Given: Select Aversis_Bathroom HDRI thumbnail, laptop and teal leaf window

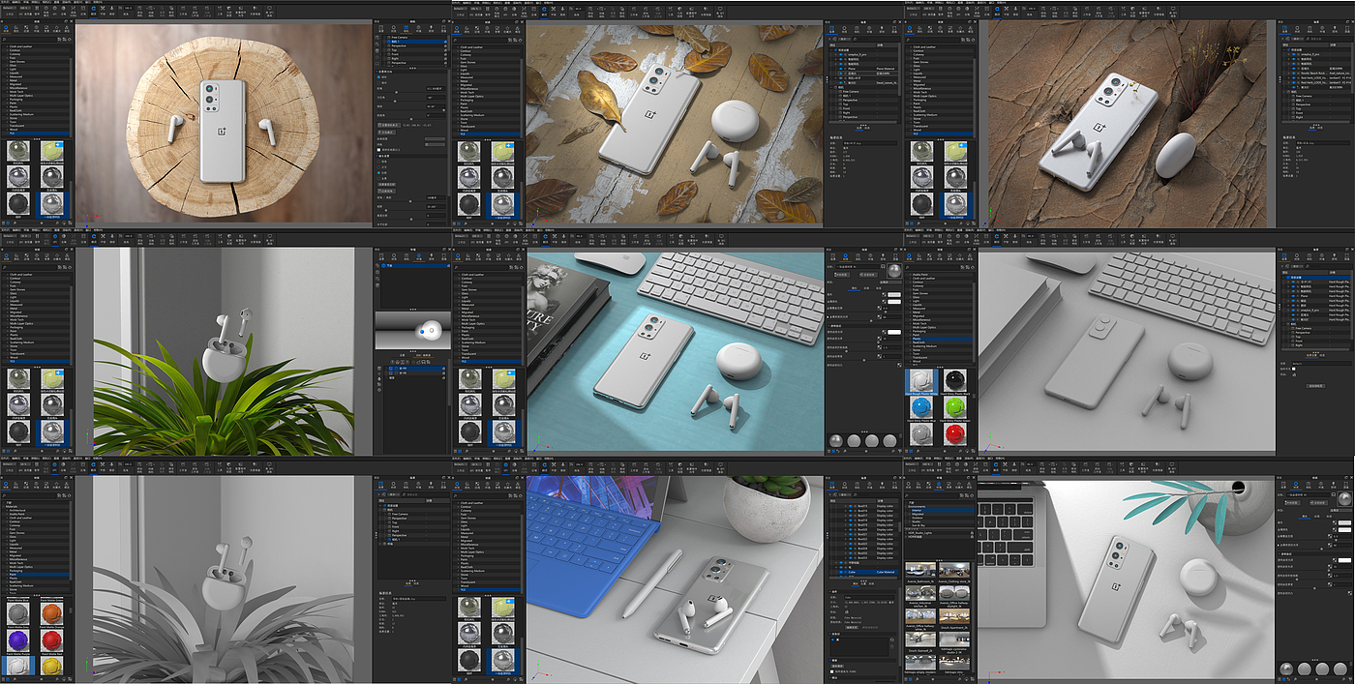Looking at the screenshot, I should tap(920, 570).
